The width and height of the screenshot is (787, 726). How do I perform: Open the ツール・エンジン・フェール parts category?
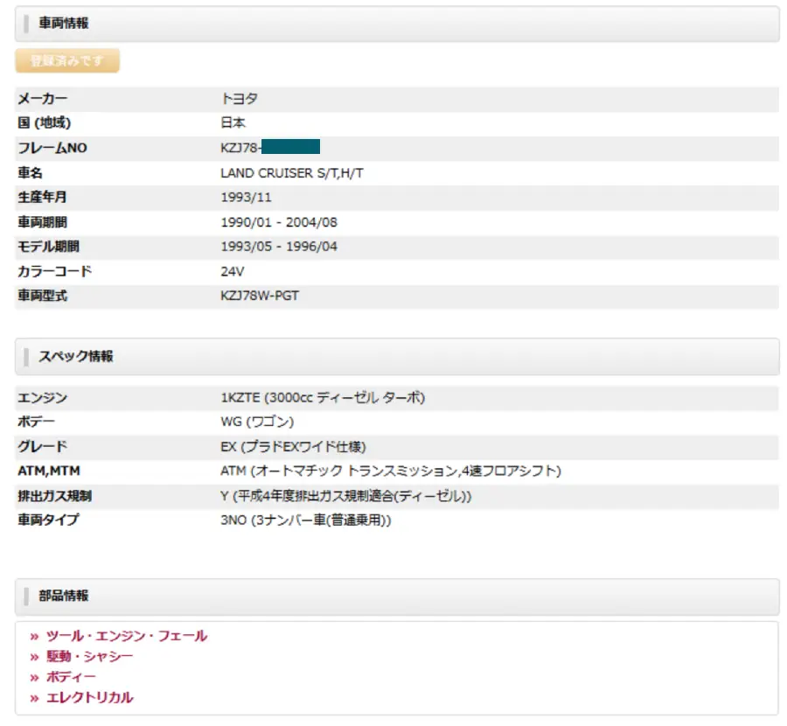[x=127, y=637]
